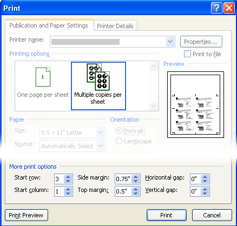Viewport: 237px width, 226px height.
Task: Increase the Start column value
Action: pyautogui.click(x=68, y=189)
